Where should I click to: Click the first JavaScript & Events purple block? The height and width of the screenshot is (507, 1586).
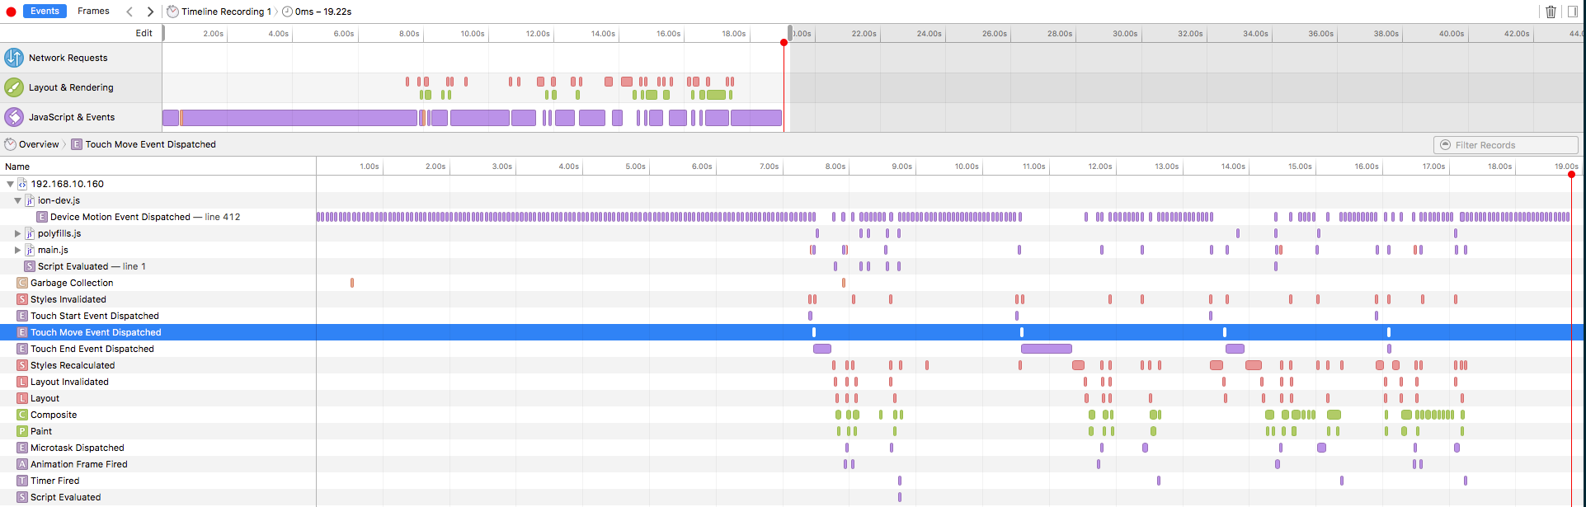[x=171, y=118]
